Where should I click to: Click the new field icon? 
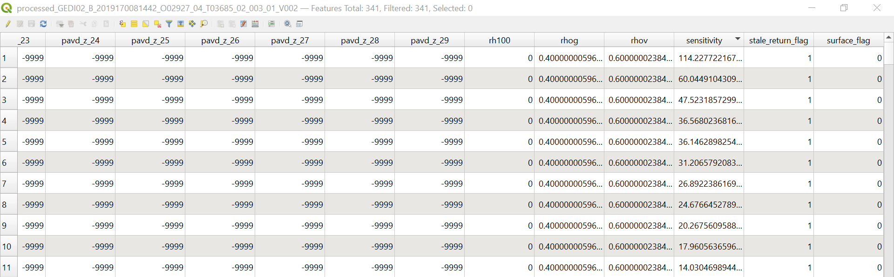(x=221, y=24)
